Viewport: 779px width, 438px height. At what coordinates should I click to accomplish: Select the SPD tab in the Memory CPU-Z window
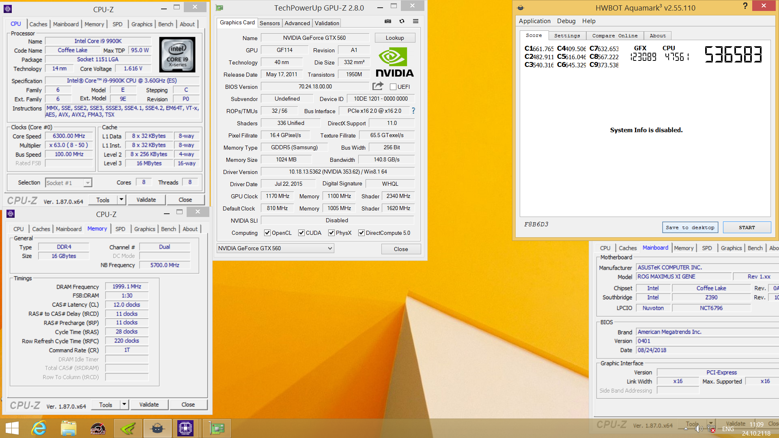[x=120, y=229]
